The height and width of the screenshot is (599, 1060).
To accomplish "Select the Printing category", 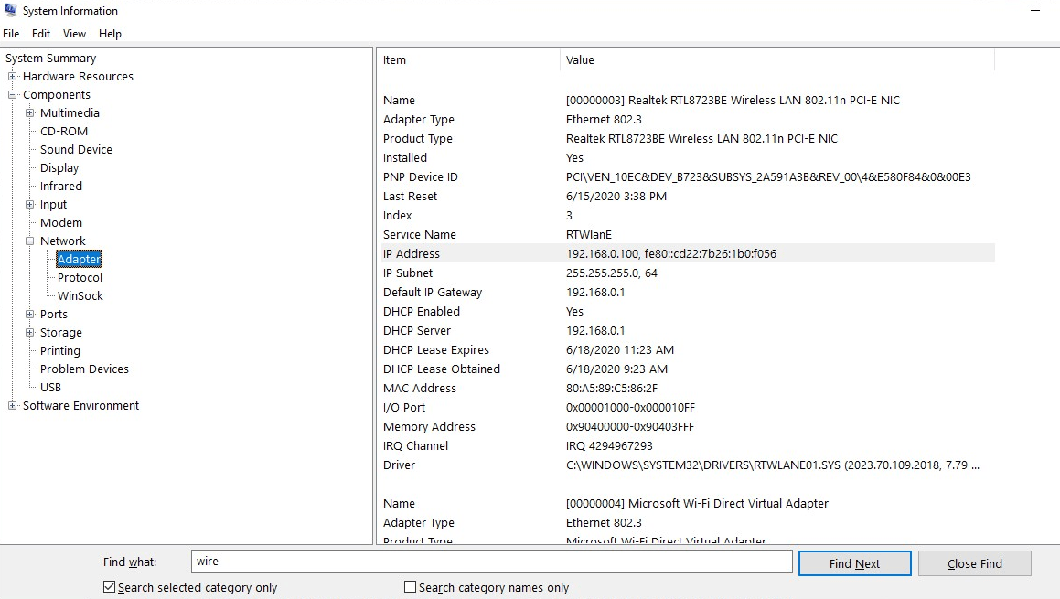I will (60, 350).
